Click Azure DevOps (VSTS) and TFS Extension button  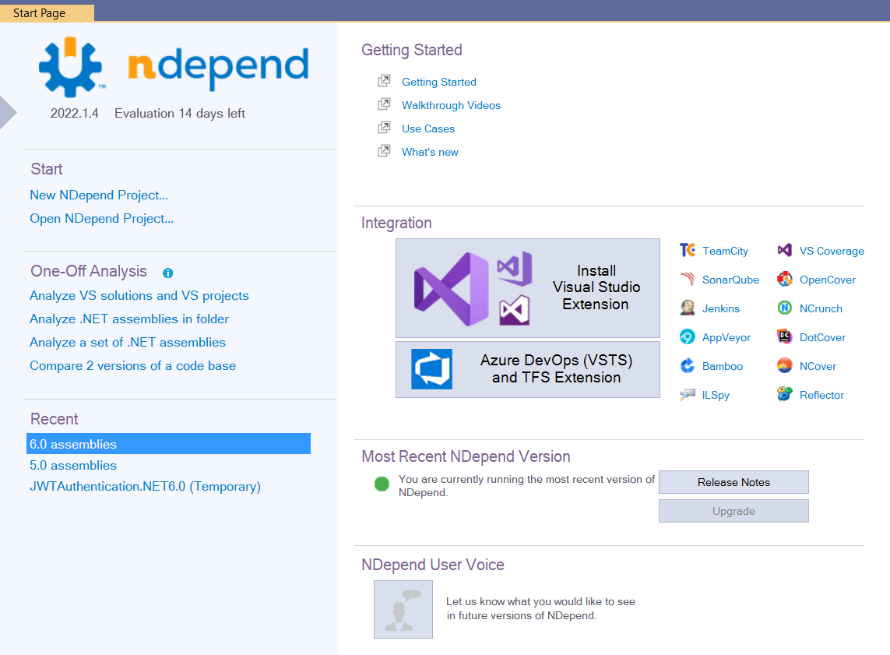coord(527,369)
